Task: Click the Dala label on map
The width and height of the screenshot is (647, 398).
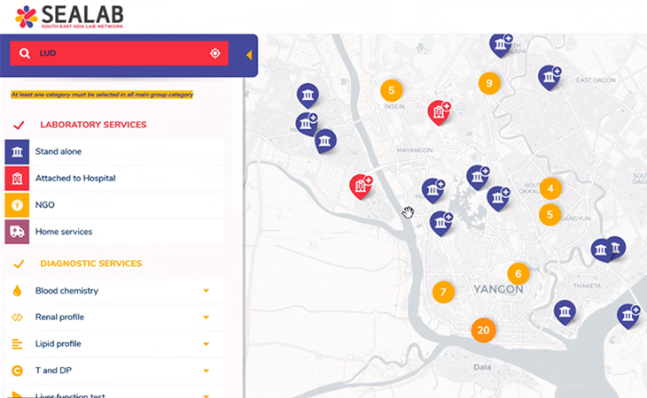Action: (482, 367)
